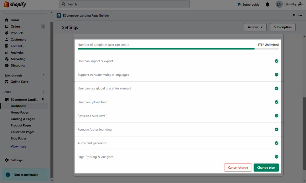Screen dimensions: 306x183
Task: Click the Discounts badge icon
Action: tap(7, 65)
